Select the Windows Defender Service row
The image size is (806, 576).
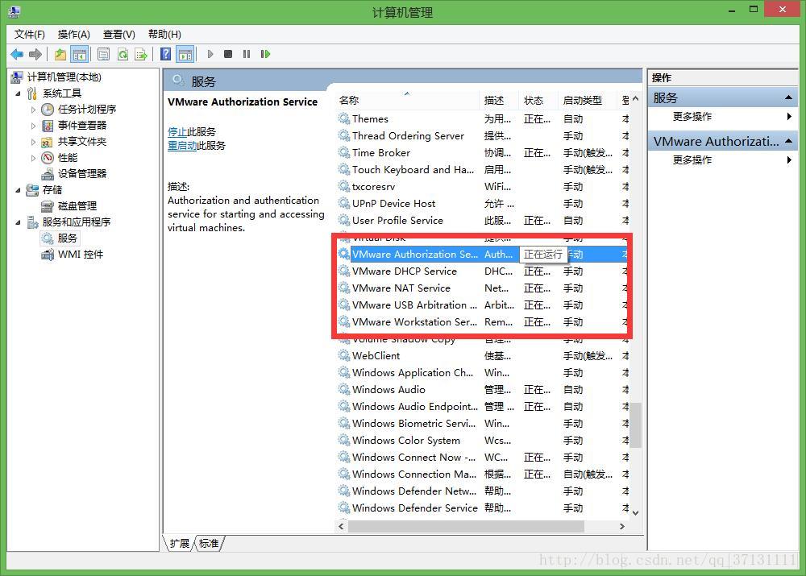483,508
